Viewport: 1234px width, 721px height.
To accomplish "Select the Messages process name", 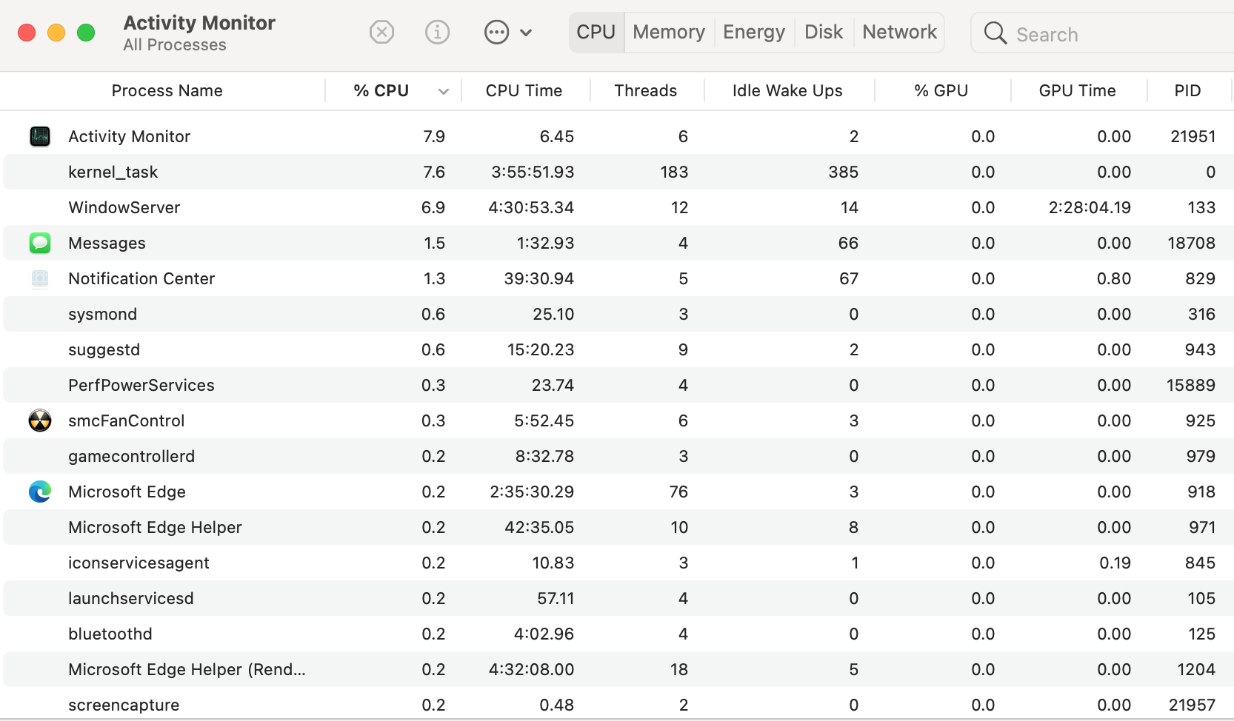I will [x=107, y=243].
